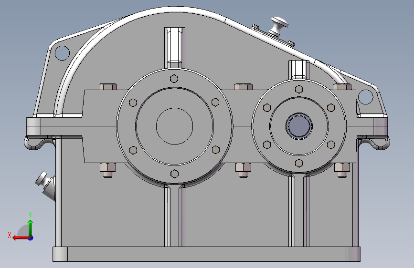Select the lifting hole near the small bearing cover
The height and width of the screenshot is (268, 414).
click(x=366, y=97)
